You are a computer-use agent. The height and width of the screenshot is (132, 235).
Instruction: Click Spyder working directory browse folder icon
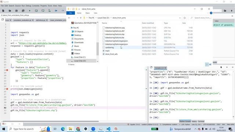[x=225, y=11]
